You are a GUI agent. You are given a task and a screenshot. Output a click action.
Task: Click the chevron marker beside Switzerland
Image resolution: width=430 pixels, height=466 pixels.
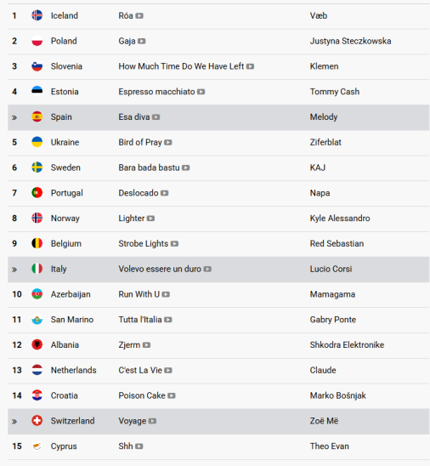[14, 422]
